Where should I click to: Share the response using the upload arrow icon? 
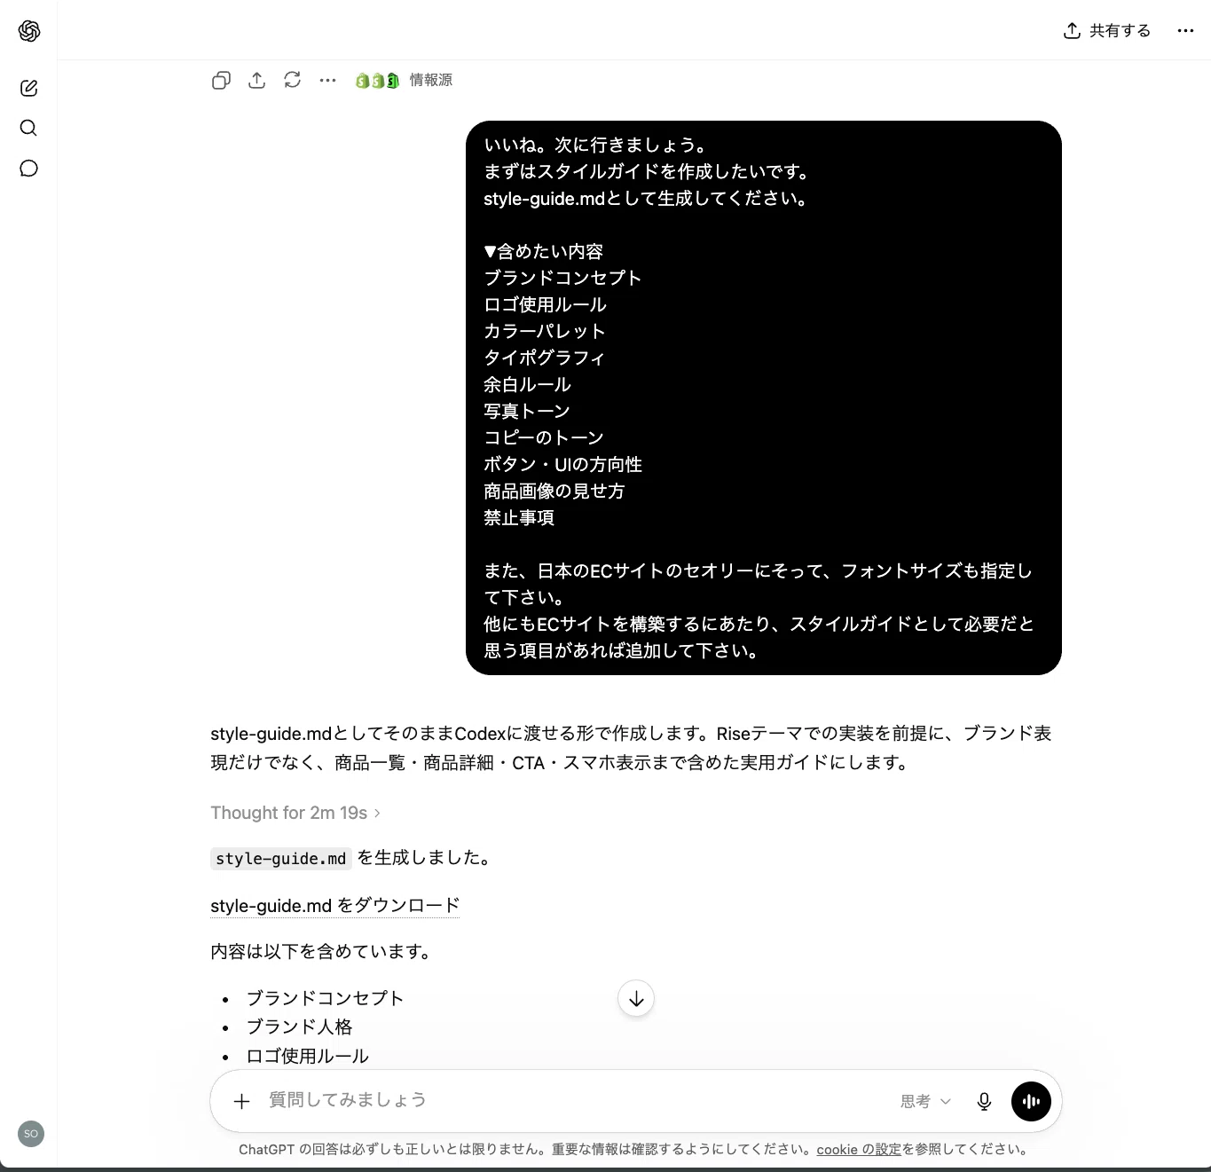click(x=256, y=81)
